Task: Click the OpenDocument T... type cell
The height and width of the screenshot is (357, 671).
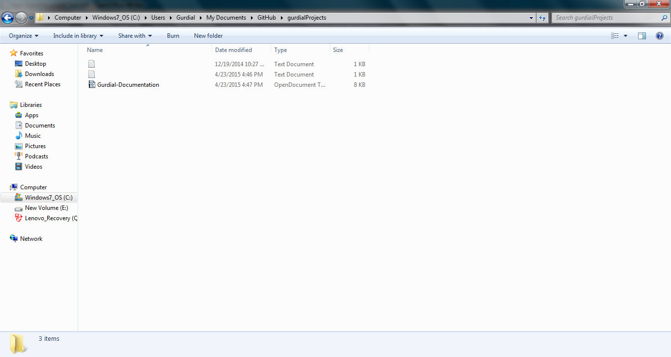Action: pyautogui.click(x=299, y=85)
